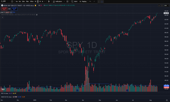The width and height of the screenshot is (170, 102).
Task: Expand the favorite indicators dropdown arrow
Action: click(64, 1)
